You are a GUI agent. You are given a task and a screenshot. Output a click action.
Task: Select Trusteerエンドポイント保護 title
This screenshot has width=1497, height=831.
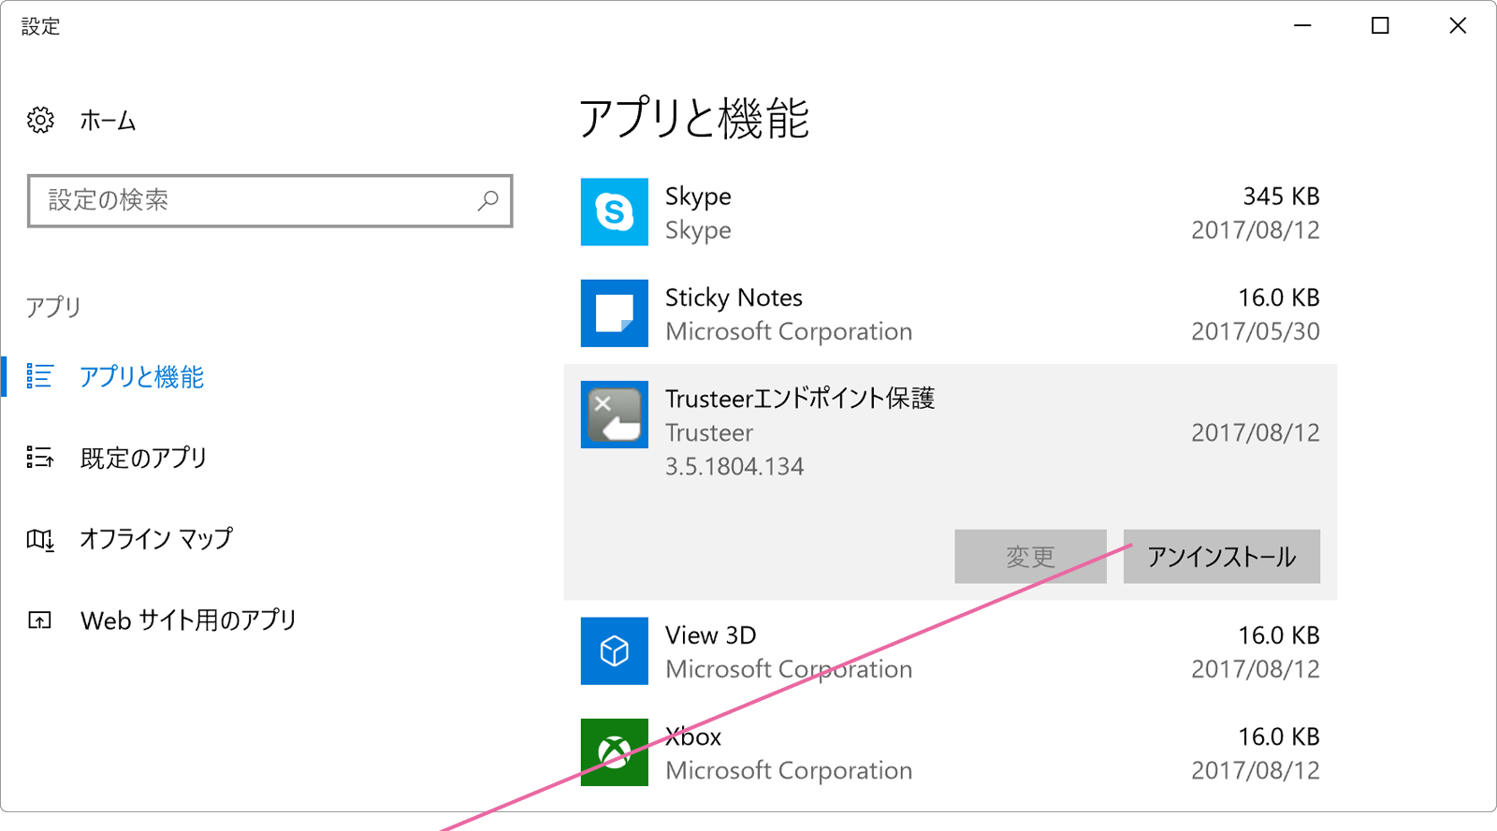click(x=800, y=399)
